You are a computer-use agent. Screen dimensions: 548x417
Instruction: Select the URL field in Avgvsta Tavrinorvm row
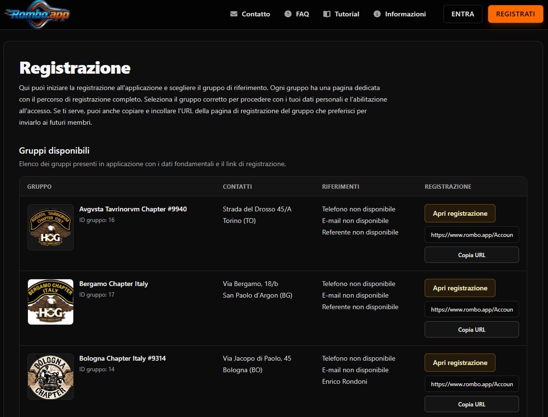click(x=472, y=235)
